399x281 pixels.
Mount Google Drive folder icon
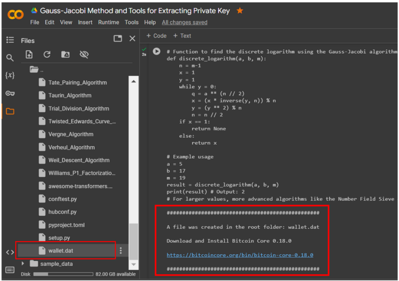65,54
